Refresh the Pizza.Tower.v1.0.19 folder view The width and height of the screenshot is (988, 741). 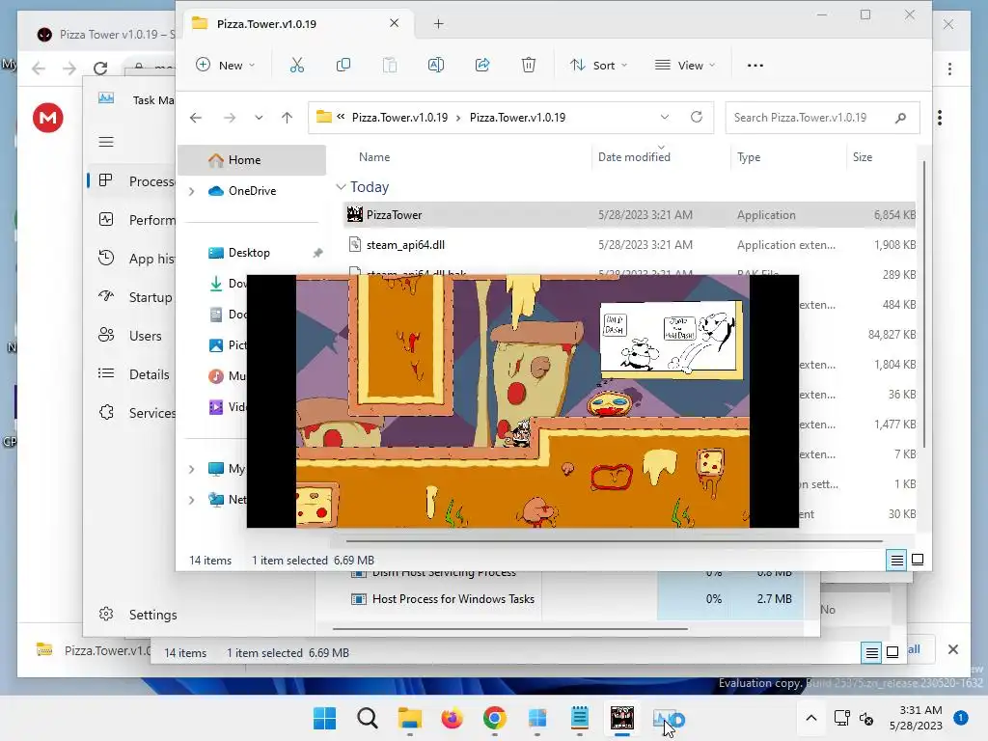[697, 117]
